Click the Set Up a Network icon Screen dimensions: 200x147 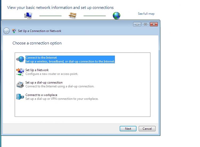click(20, 72)
